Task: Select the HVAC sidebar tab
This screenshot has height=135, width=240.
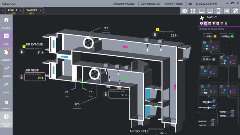Action: (x=6, y=39)
